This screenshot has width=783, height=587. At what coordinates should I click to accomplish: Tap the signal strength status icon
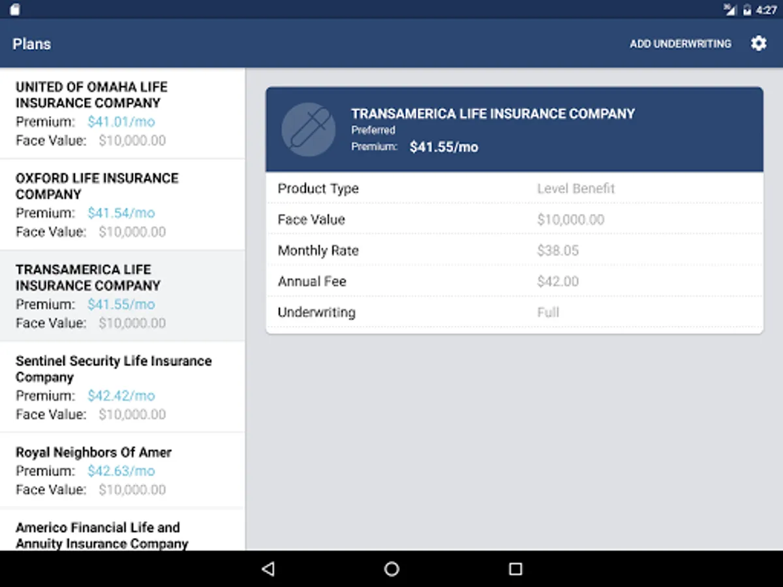point(730,9)
